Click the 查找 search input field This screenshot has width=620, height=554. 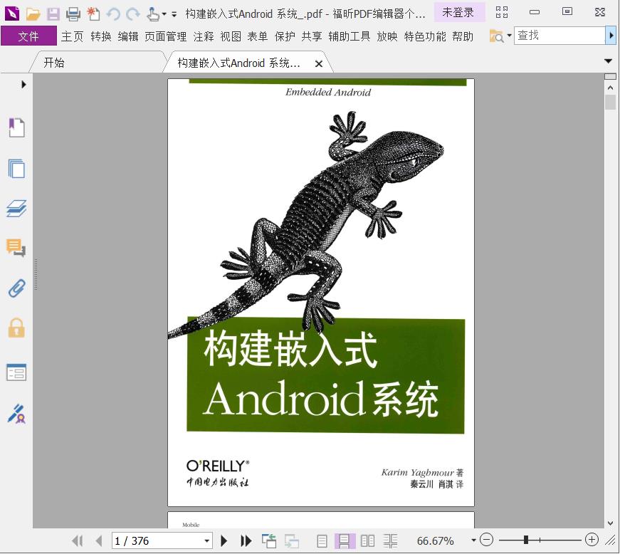tap(559, 36)
